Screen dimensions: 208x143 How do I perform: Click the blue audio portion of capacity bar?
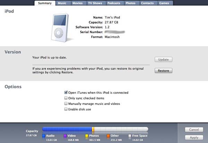67,129
